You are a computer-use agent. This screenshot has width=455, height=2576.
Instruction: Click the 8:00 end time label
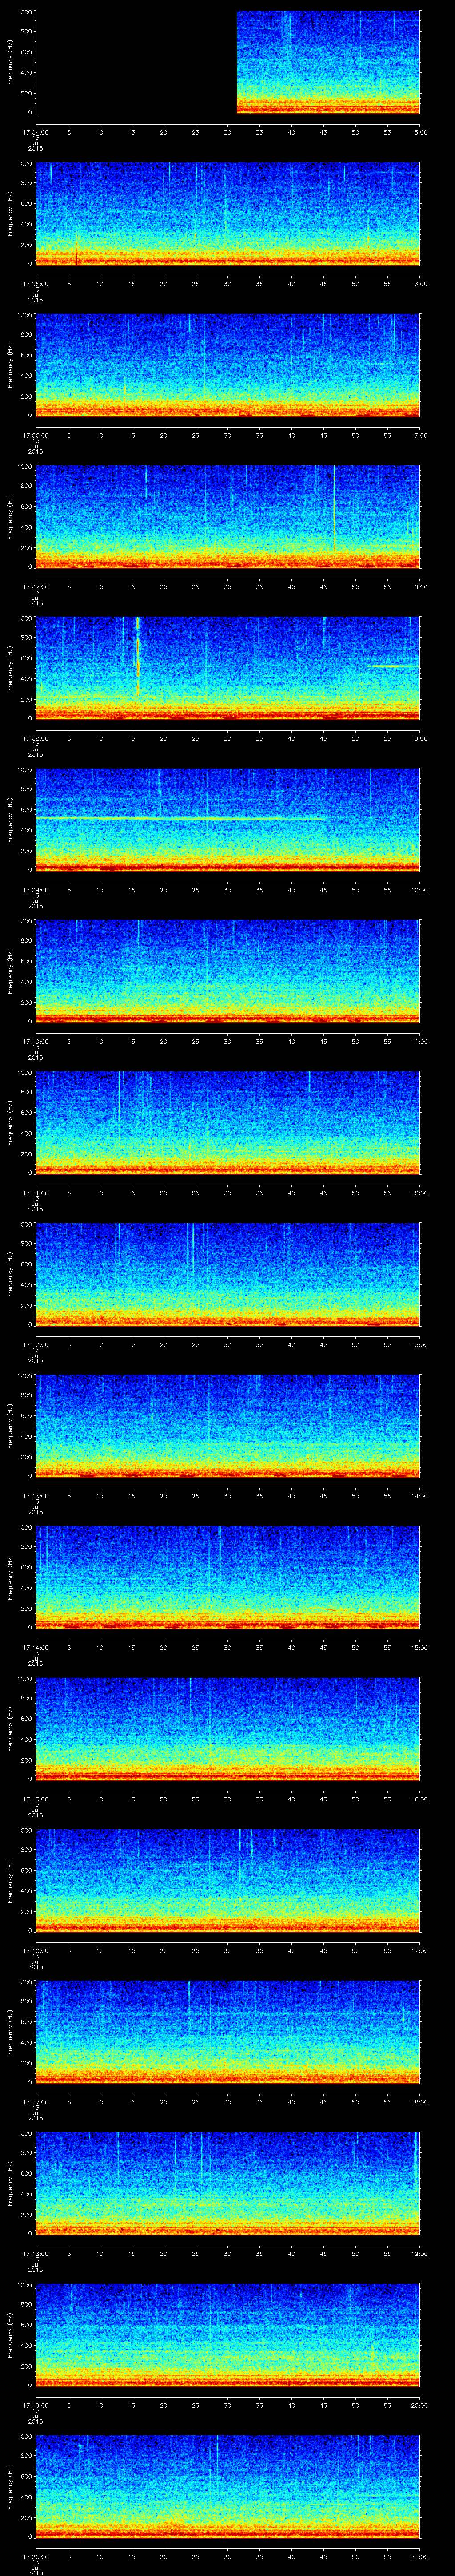(x=420, y=587)
